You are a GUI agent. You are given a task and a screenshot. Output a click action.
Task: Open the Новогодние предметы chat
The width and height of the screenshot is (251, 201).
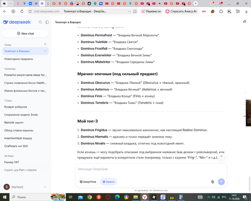[25, 59]
